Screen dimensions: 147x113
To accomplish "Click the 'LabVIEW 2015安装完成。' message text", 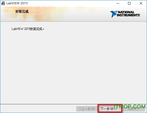I will (x=28, y=29).
